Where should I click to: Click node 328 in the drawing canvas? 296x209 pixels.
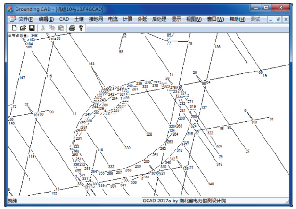coord(149,135)
